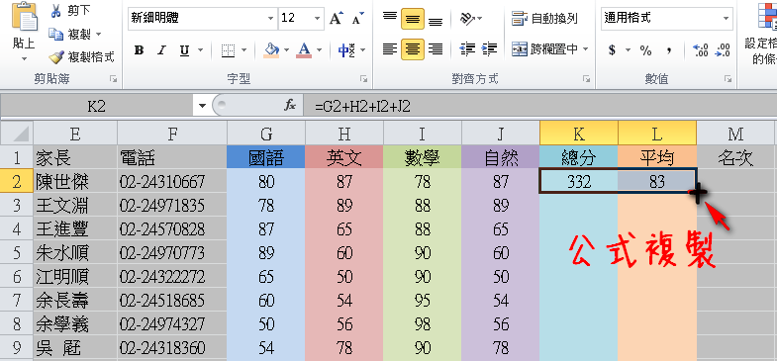Click the Cut (剪下) scissors icon

point(55,11)
